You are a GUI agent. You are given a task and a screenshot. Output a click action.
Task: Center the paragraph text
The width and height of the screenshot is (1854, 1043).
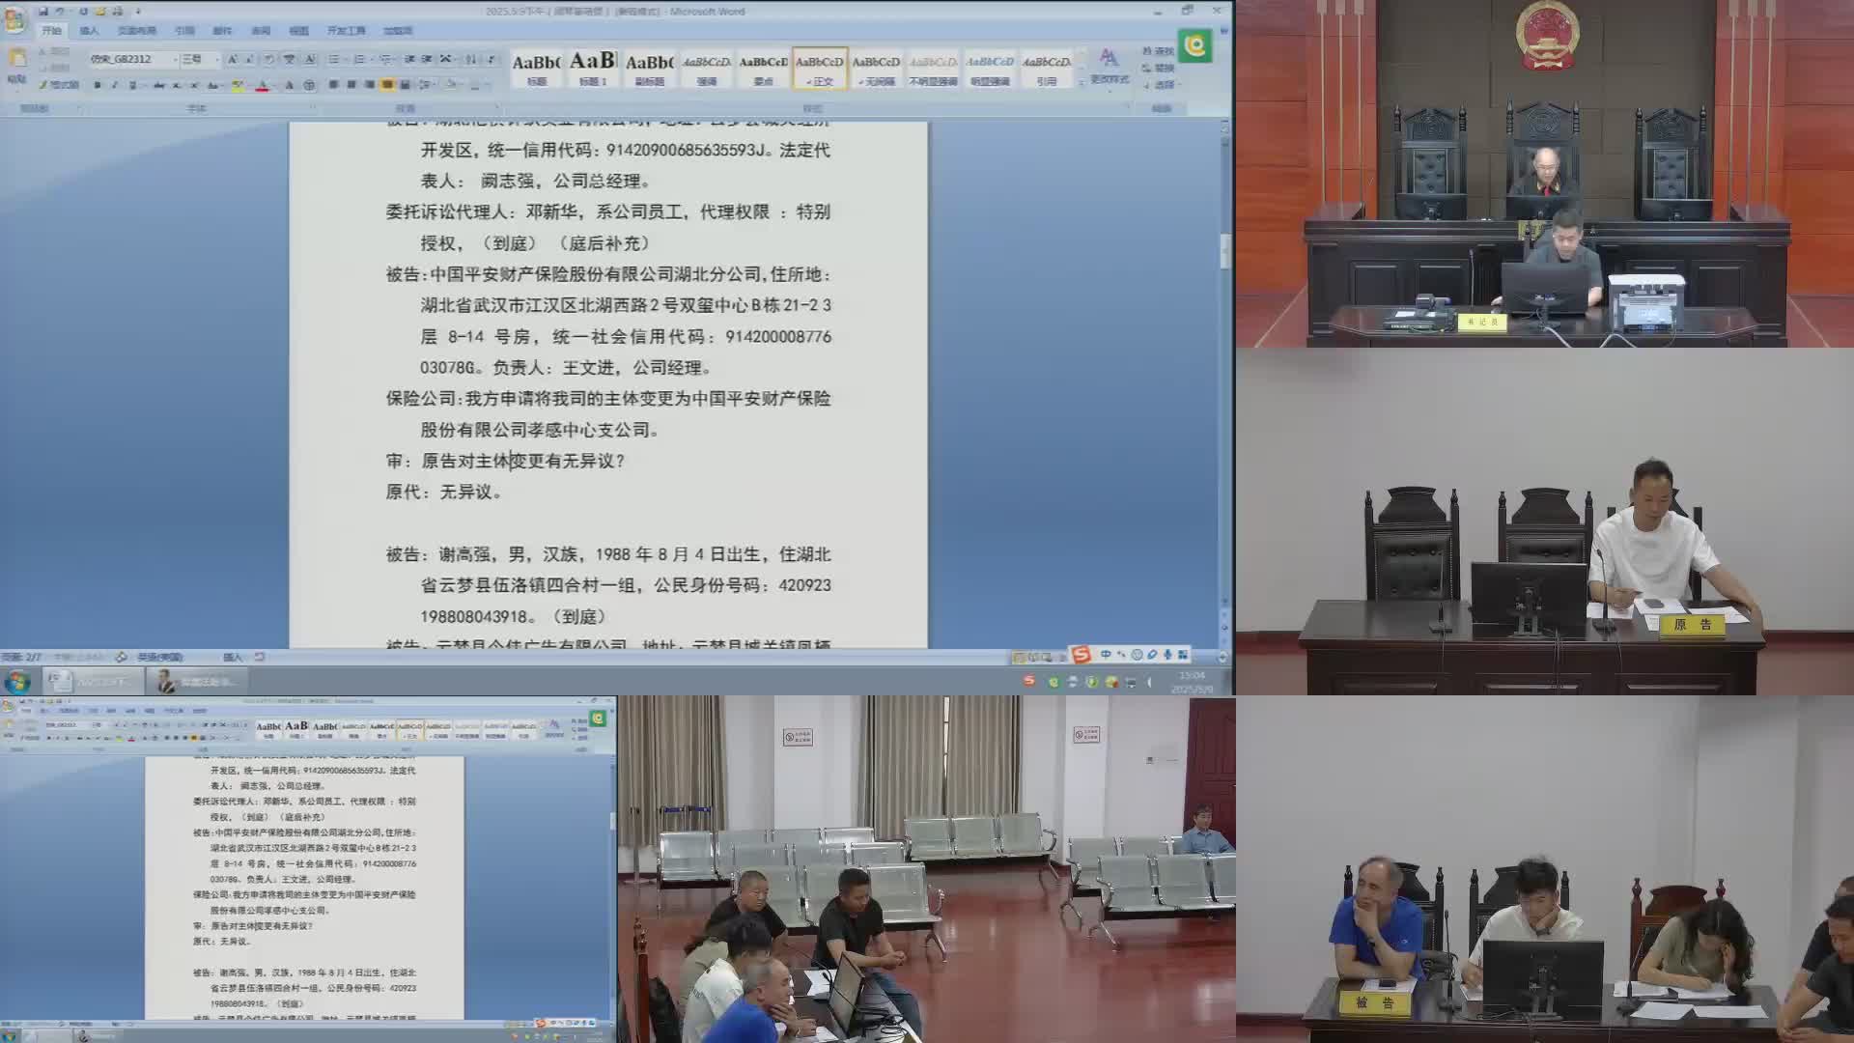351,85
